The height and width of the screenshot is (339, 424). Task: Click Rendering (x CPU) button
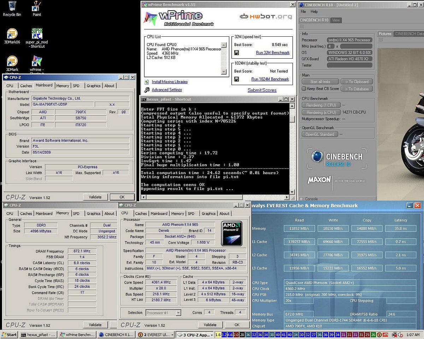click(321, 113)
